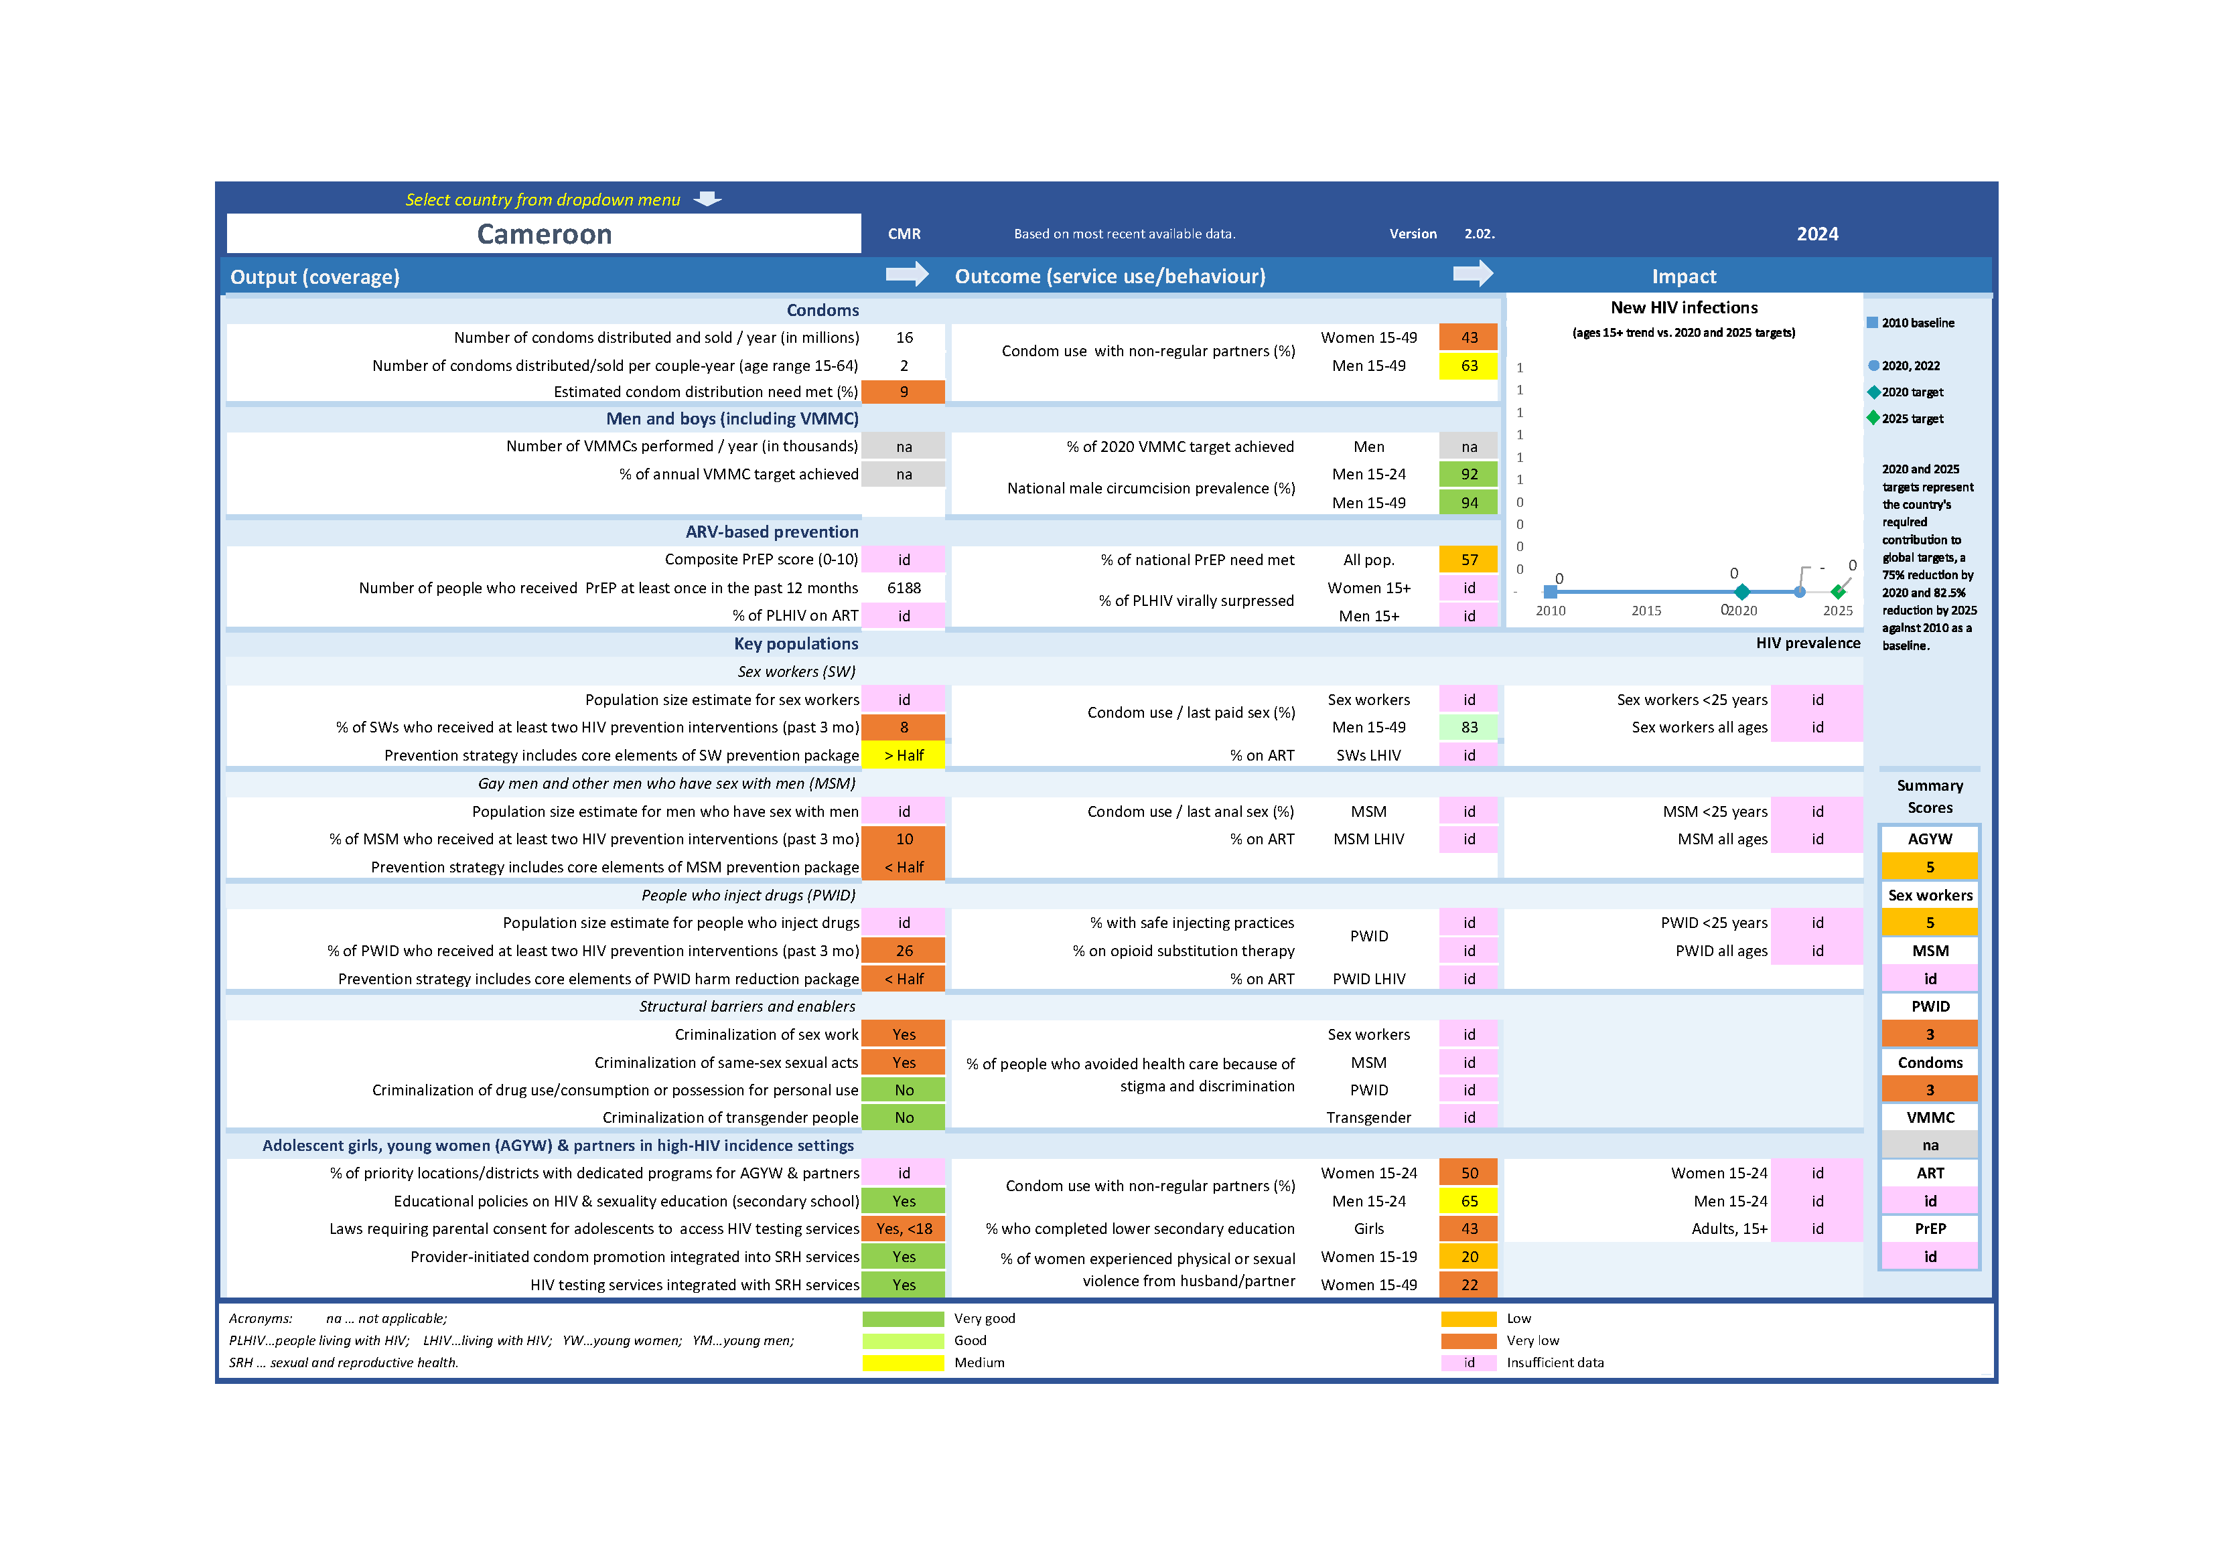This screenshot has width=2215, height=1566.
Task: Click the ARV-based prevention heading
Action: (x=772, y=532)
